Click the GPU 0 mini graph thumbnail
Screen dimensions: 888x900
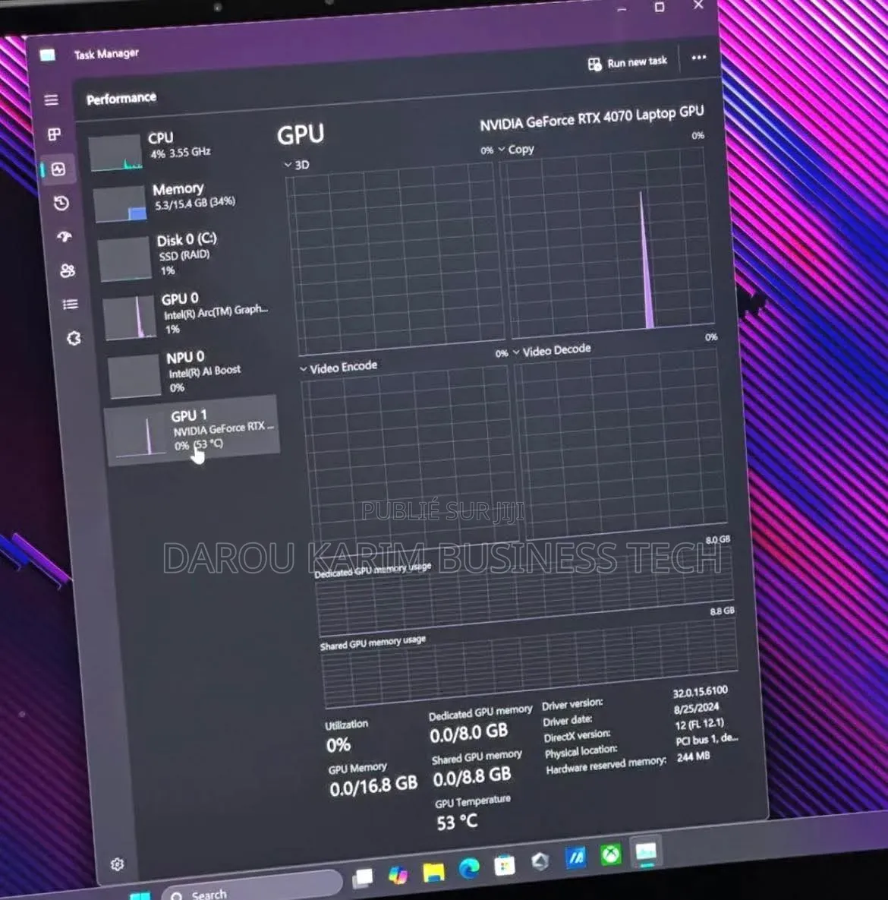click(129, 317)
